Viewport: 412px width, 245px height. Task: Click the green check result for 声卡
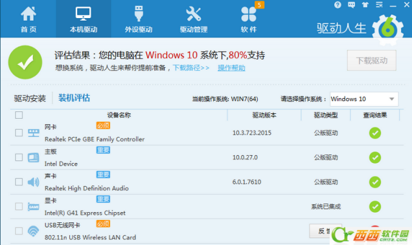pos(375,182)
